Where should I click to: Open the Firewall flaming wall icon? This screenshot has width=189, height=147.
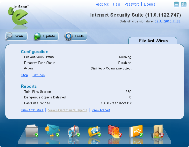[x=115, y=131]
